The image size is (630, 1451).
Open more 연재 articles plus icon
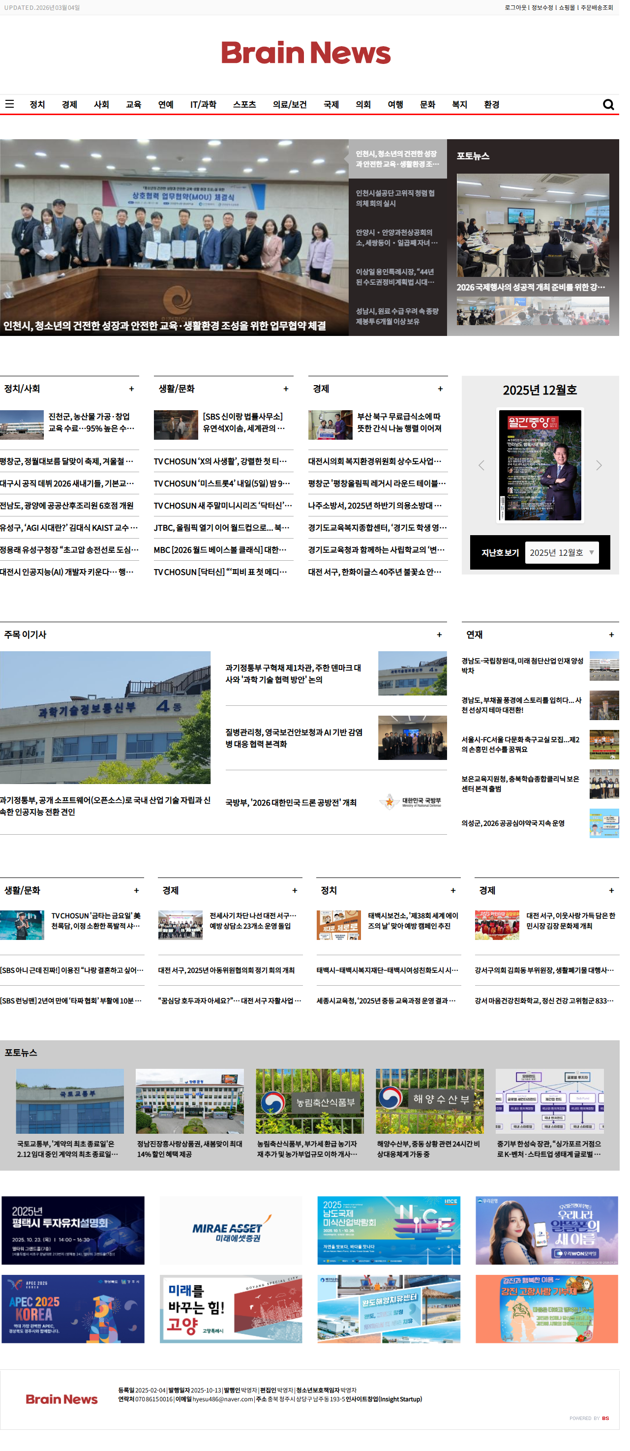click(622, 645)
